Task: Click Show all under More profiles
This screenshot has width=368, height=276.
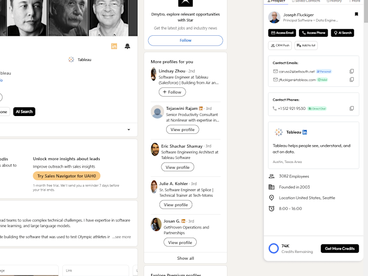Action: point(186,258)
